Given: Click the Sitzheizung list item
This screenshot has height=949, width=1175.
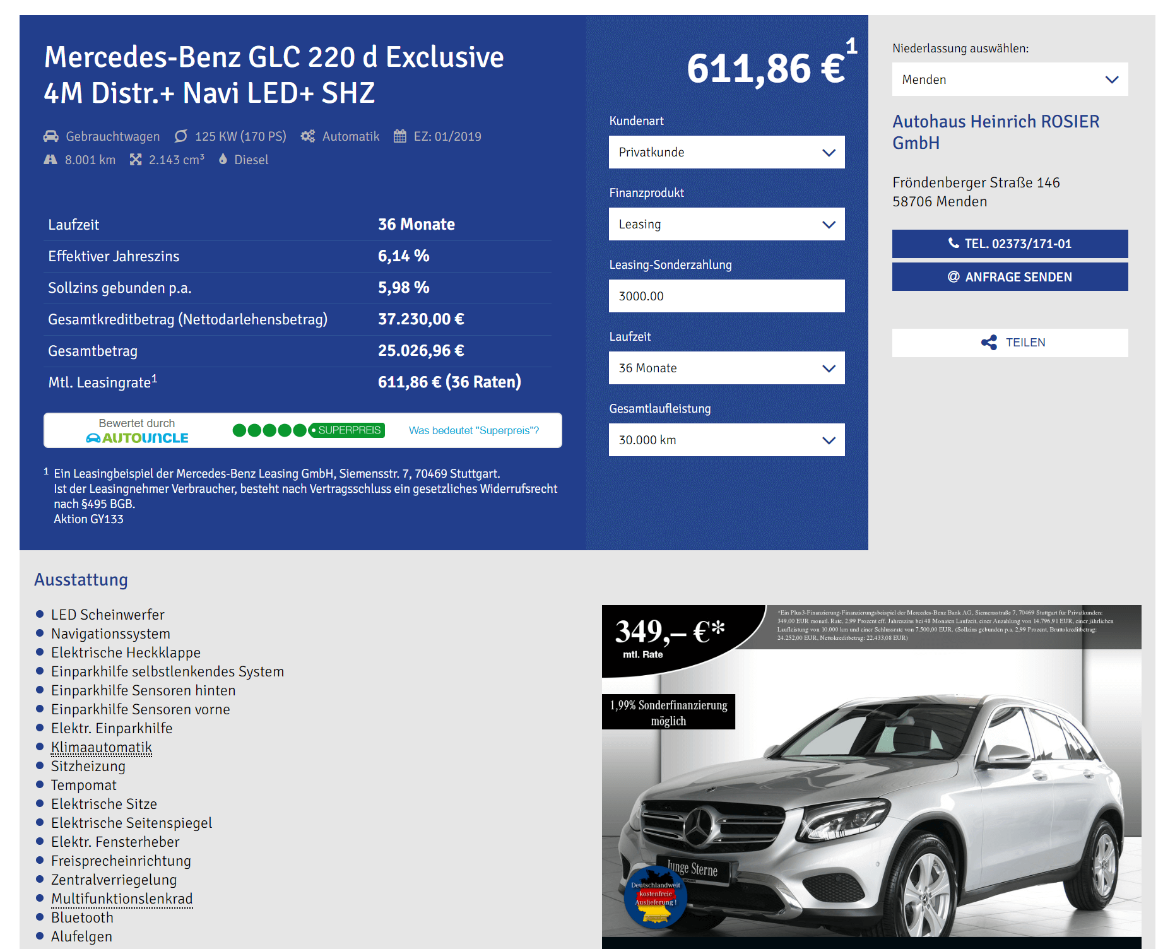Looking at the screenshot, I should pos(88,766).
